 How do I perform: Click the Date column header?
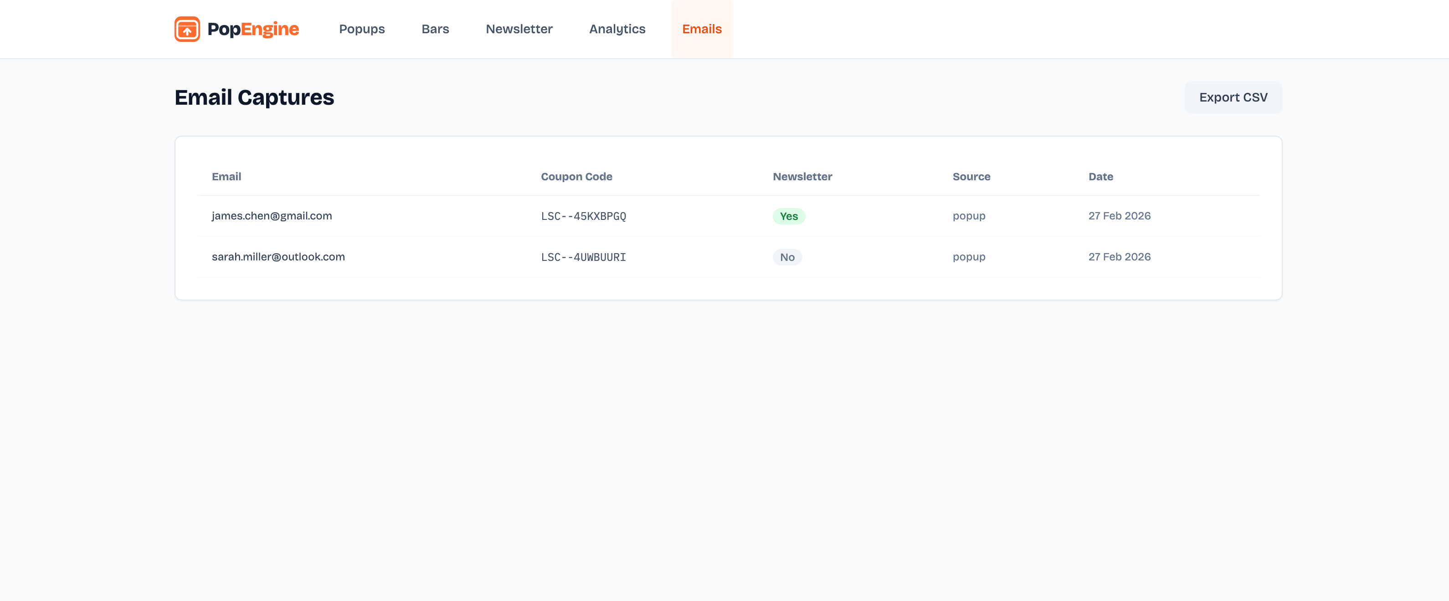click(1100, 177)
